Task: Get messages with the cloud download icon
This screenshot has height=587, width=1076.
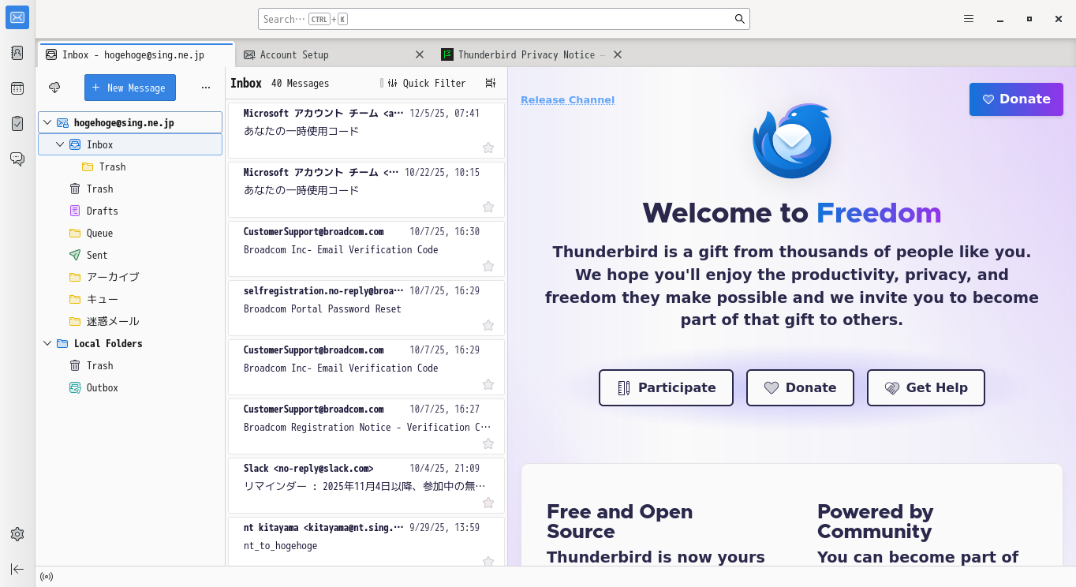Action: coord(54,88)
